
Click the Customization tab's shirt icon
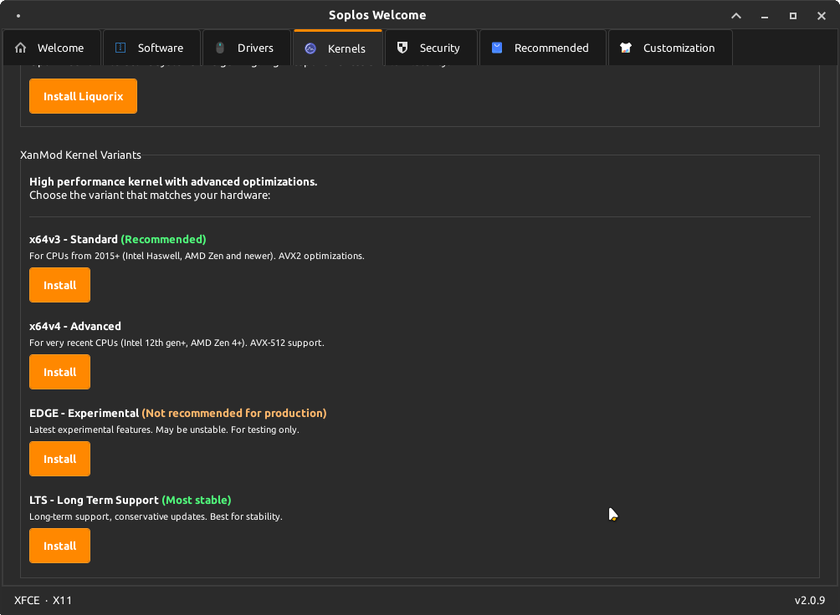click(626, 48)
